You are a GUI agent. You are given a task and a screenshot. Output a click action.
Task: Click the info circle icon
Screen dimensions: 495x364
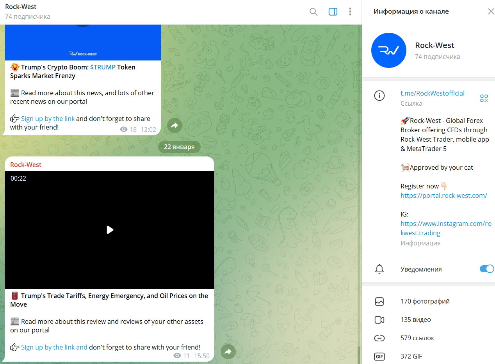tap(379, 96)
